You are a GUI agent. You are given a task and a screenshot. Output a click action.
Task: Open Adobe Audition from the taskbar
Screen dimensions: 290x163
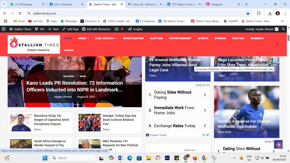coord(167,158)
